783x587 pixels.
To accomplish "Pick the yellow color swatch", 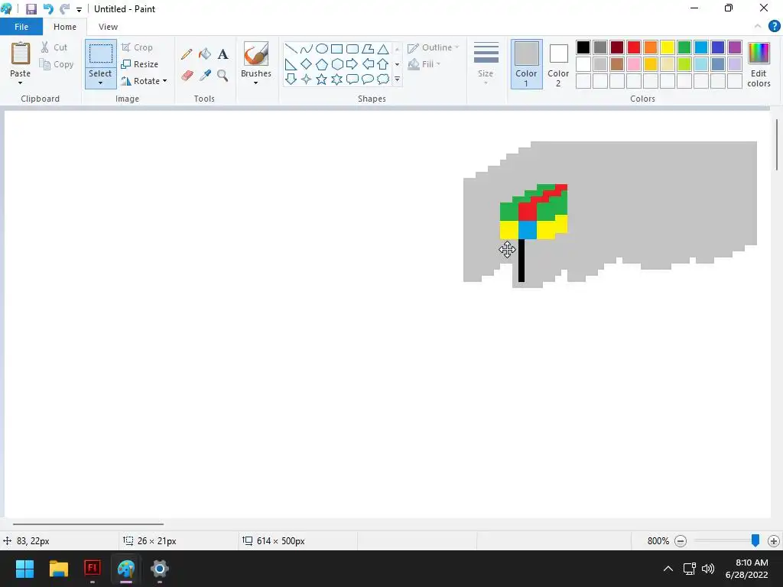I will 667,47.
